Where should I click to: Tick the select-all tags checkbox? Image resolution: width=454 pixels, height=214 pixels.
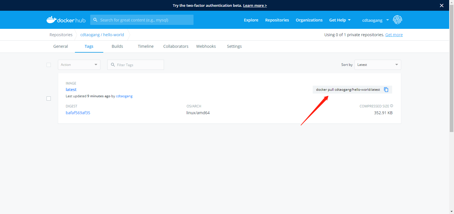point(49,65)
